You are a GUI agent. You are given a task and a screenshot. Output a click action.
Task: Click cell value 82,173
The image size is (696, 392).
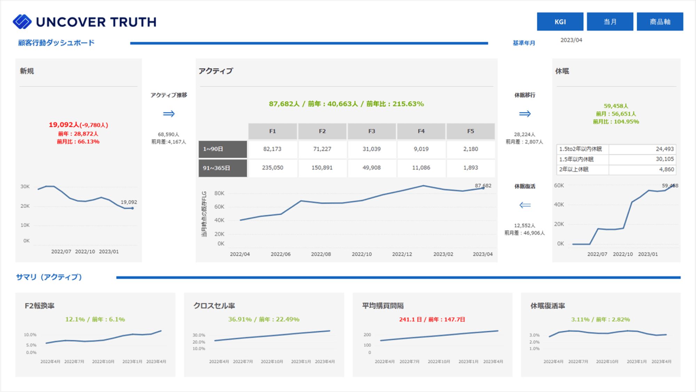coord(272,149)
